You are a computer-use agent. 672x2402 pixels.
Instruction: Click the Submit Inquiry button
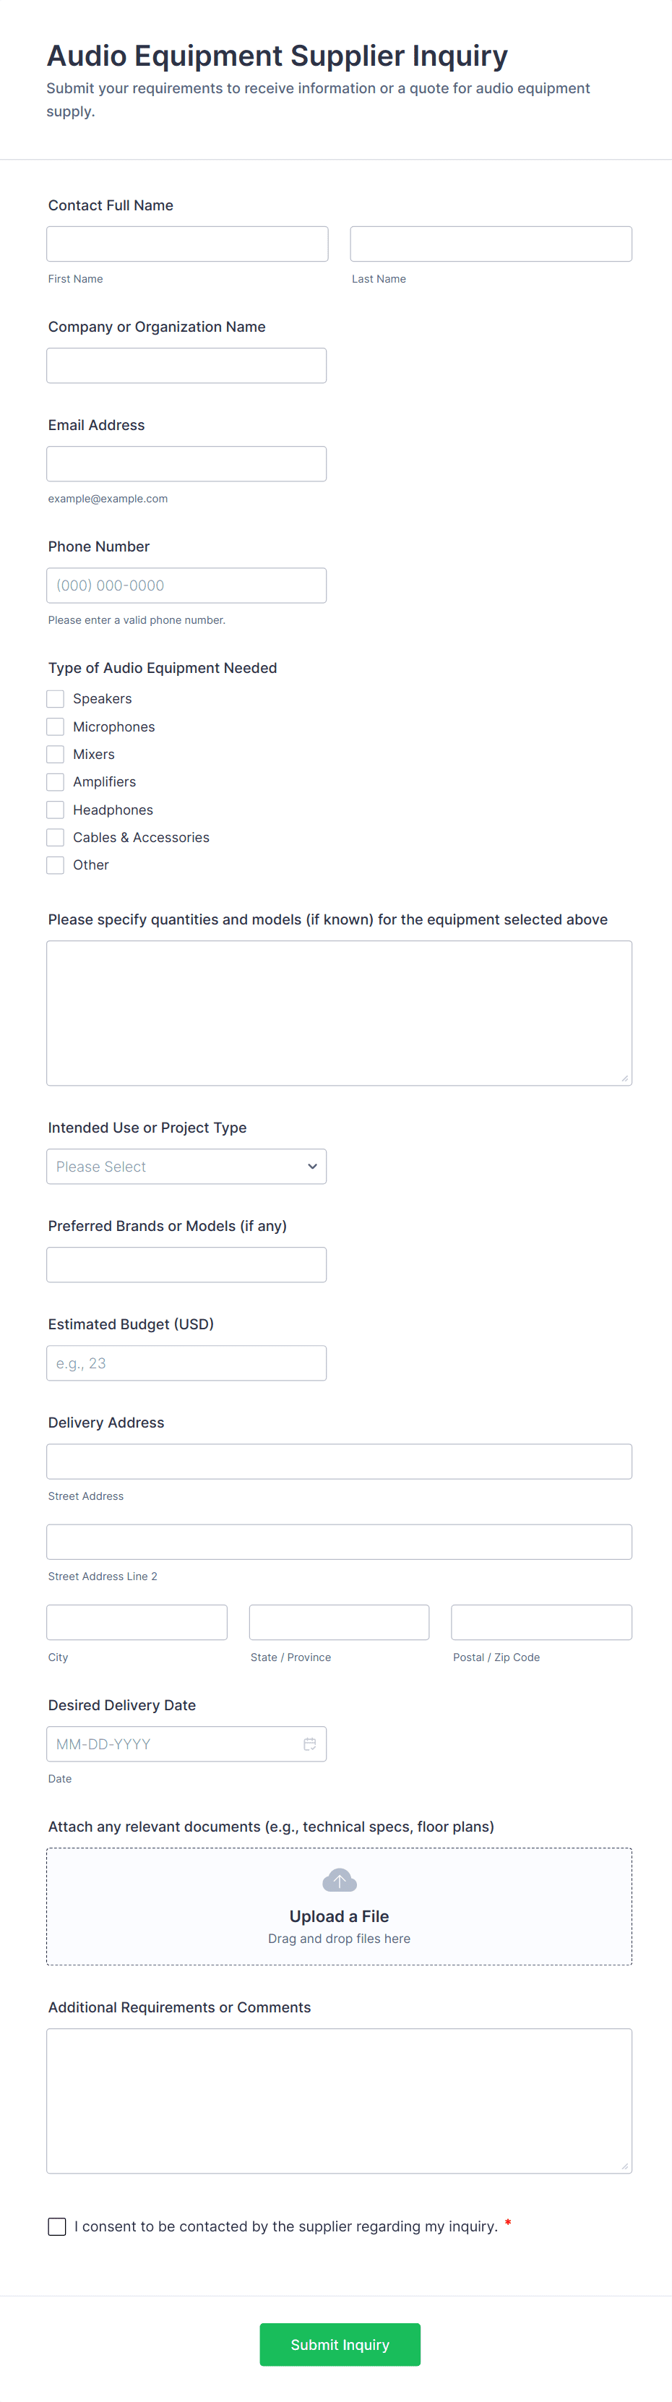click(340, 2344)
